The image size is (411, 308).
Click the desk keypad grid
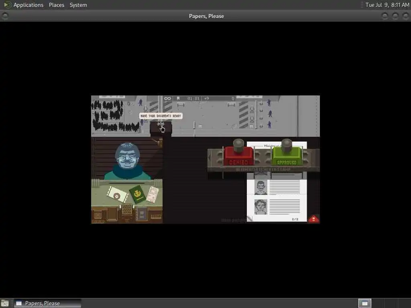coord(127,209)
